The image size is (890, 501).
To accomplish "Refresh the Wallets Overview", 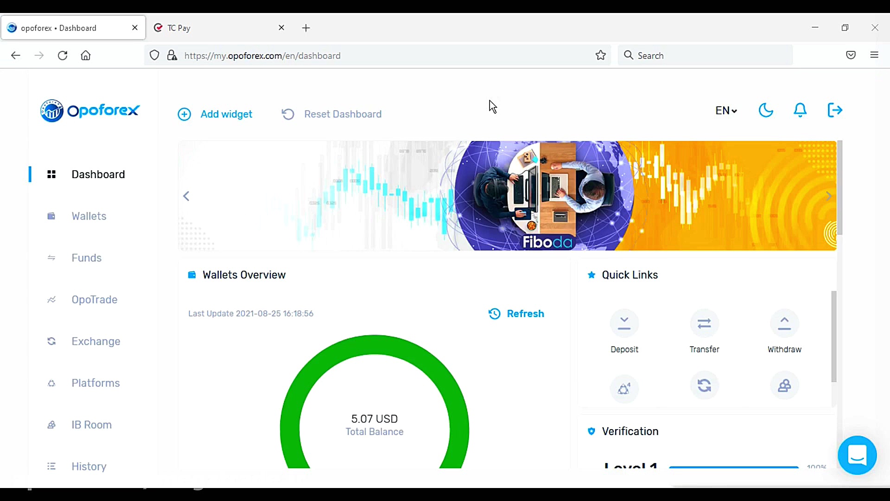I will (x=516, y=314).
